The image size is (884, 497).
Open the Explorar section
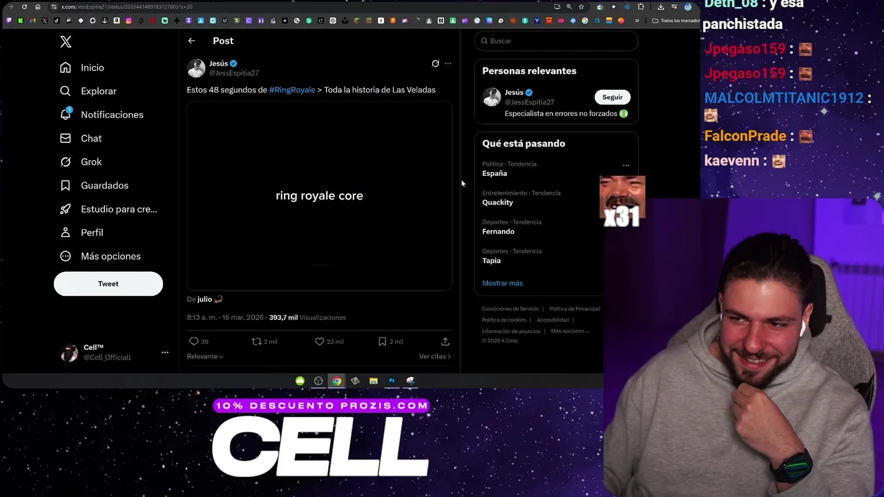coord(88,91)
